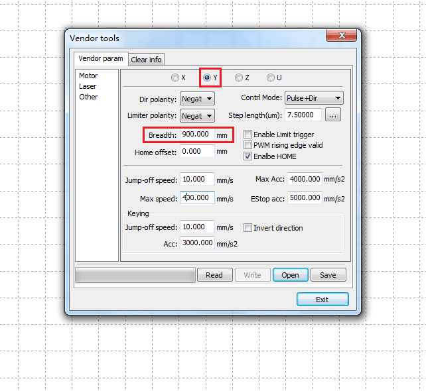Click the Step length(um) input field
This screenshot has height=391, width=426.
(303, 115)
